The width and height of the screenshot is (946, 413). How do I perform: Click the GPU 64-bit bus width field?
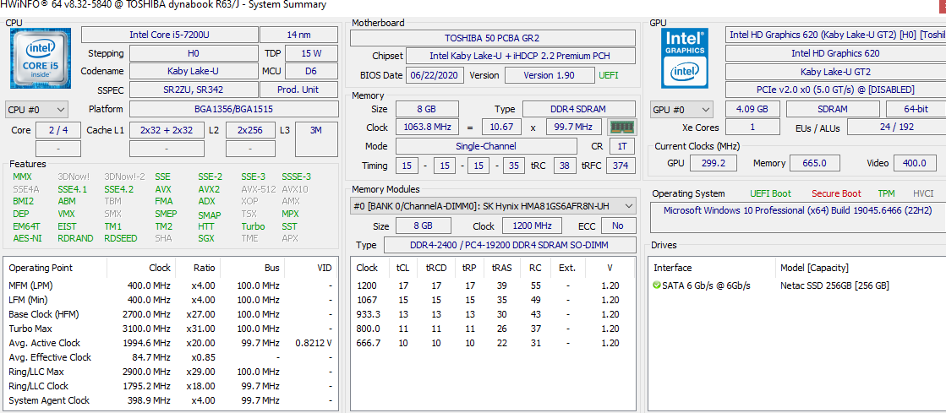point(916,110)
